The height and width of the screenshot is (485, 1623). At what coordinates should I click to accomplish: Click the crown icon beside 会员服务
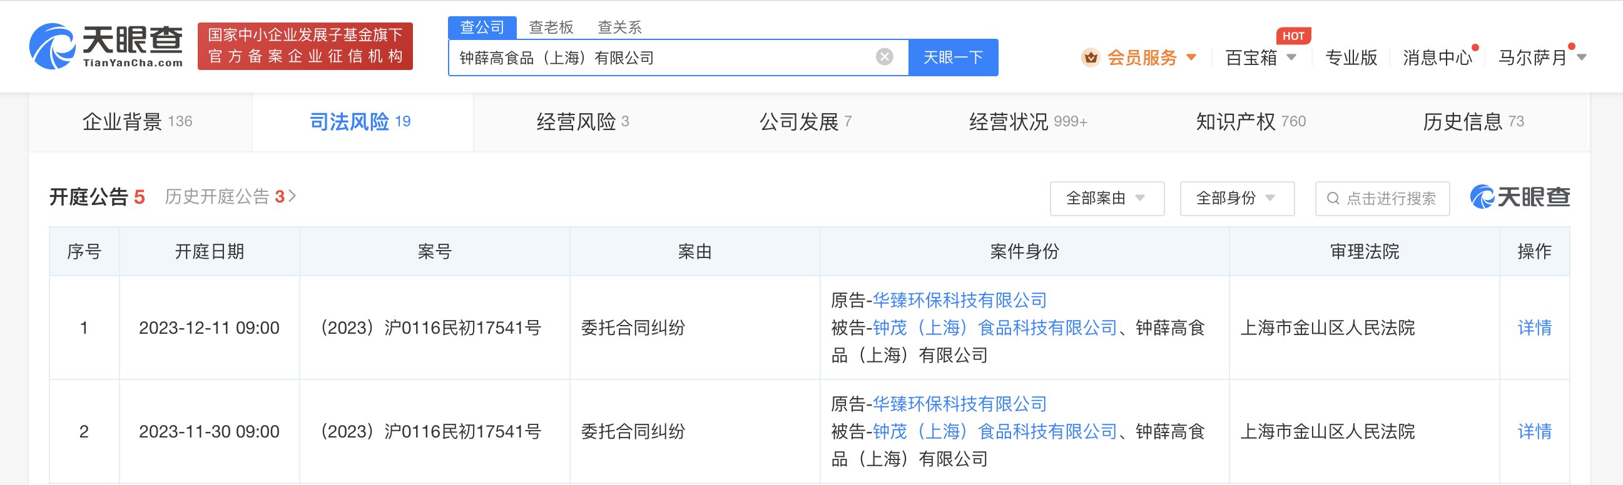click(1090, 58)
